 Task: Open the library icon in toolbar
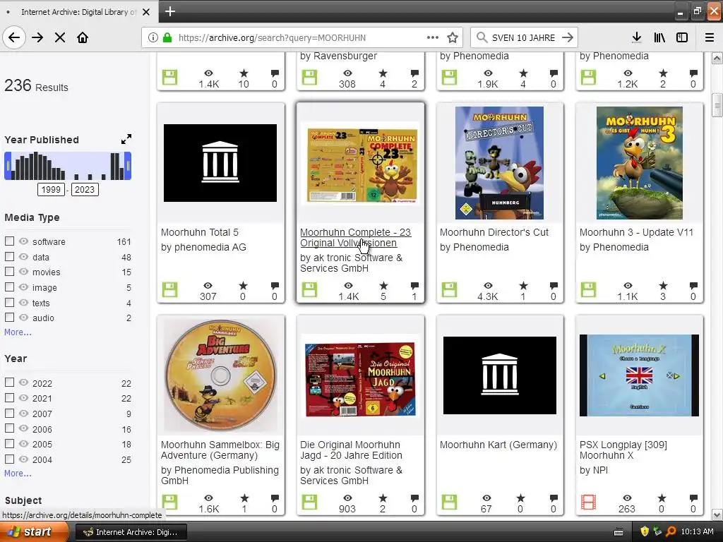tap(659, 37)
